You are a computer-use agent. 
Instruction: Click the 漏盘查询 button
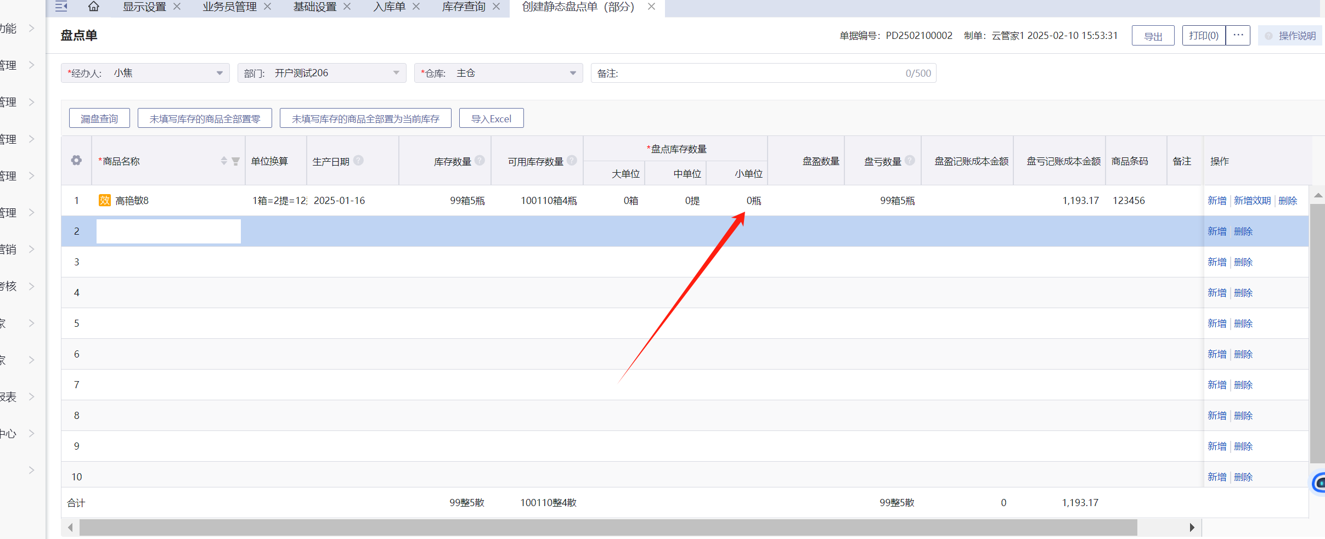pyautogui.click(x=99, y=118)
